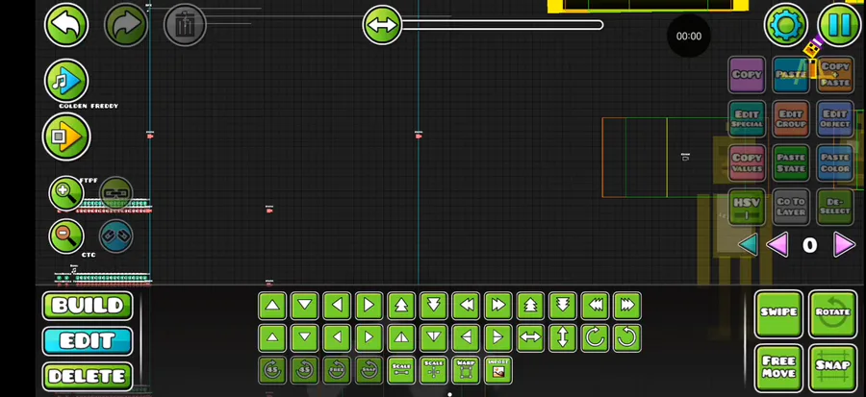This screenshot has height=397, width=866.
Task: Move right with the triple-arrow button
Action: click(x=627, y=306)
